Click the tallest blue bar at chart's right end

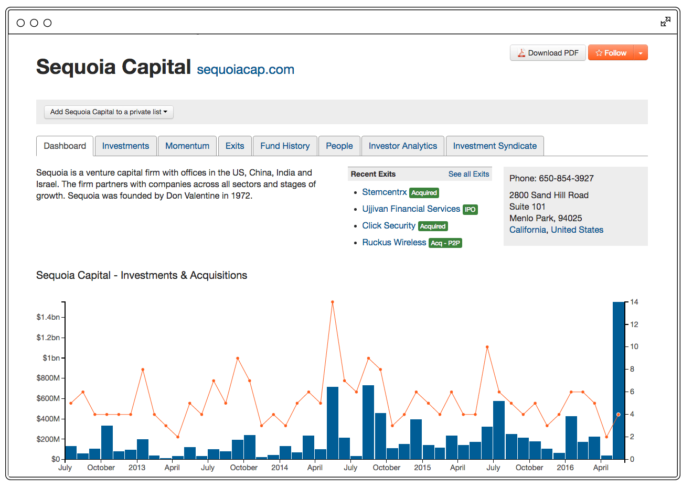[619, 381]
